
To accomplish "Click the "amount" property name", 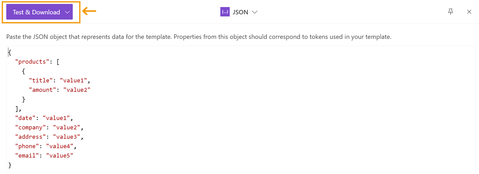I will pyautogui.click(x=42, y=90).
